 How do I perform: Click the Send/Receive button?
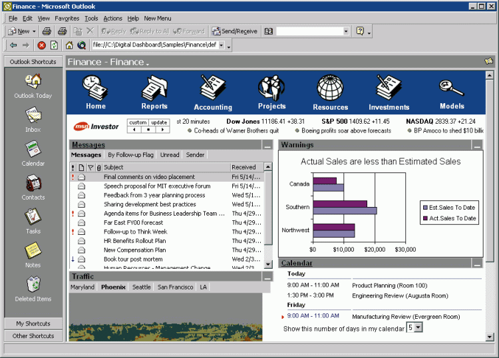235,31
